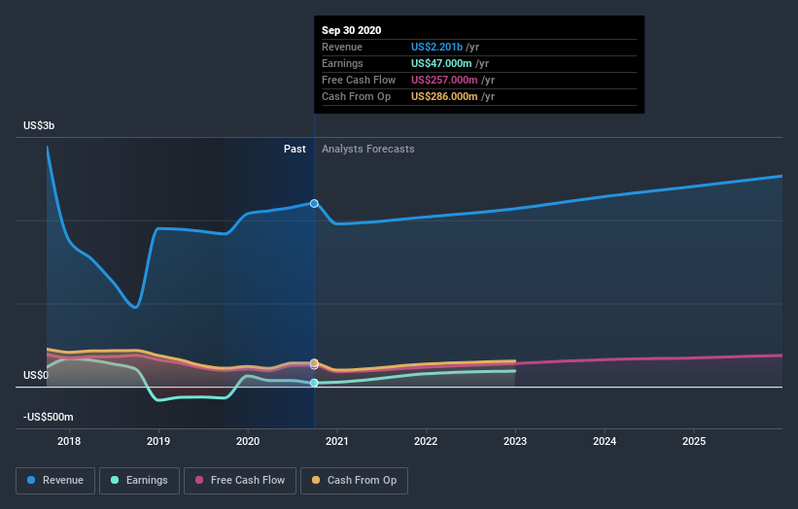Click the 2018 axis label
Viewport: 798px width, 509px height.
[69, 441]
